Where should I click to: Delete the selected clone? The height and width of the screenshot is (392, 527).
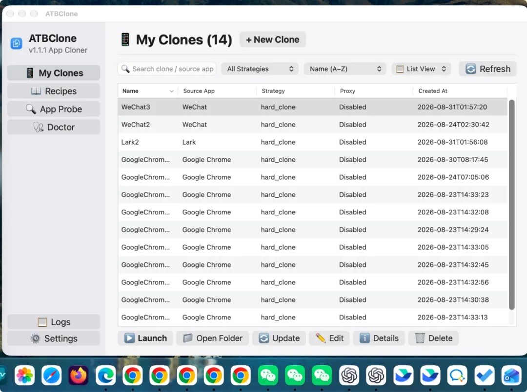pyautogui.click(x=434, y=338)
